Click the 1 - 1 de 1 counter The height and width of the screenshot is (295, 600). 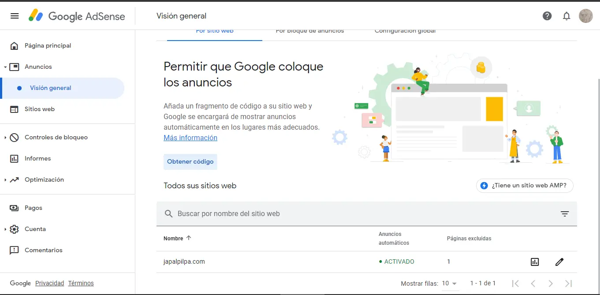click(483, 284)
